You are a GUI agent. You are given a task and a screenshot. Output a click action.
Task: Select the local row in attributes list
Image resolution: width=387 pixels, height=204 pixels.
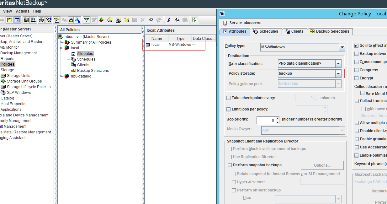[x=180, y=45]
